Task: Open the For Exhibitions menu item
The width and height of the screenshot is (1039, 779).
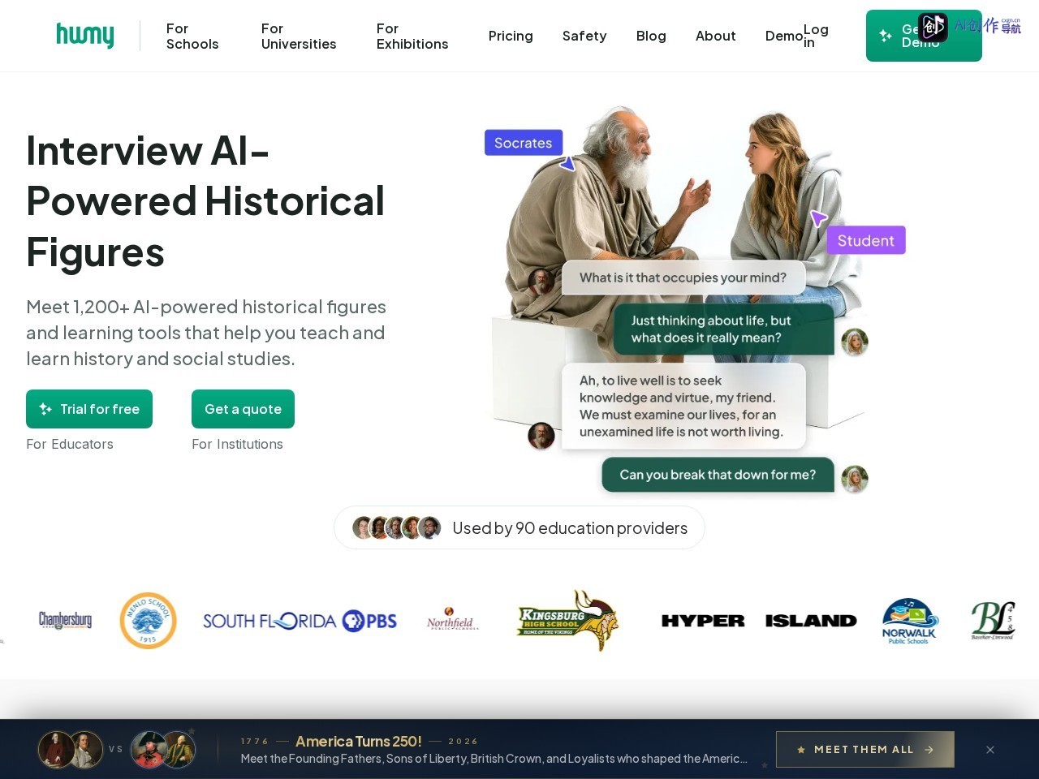Action: [412, 36]
